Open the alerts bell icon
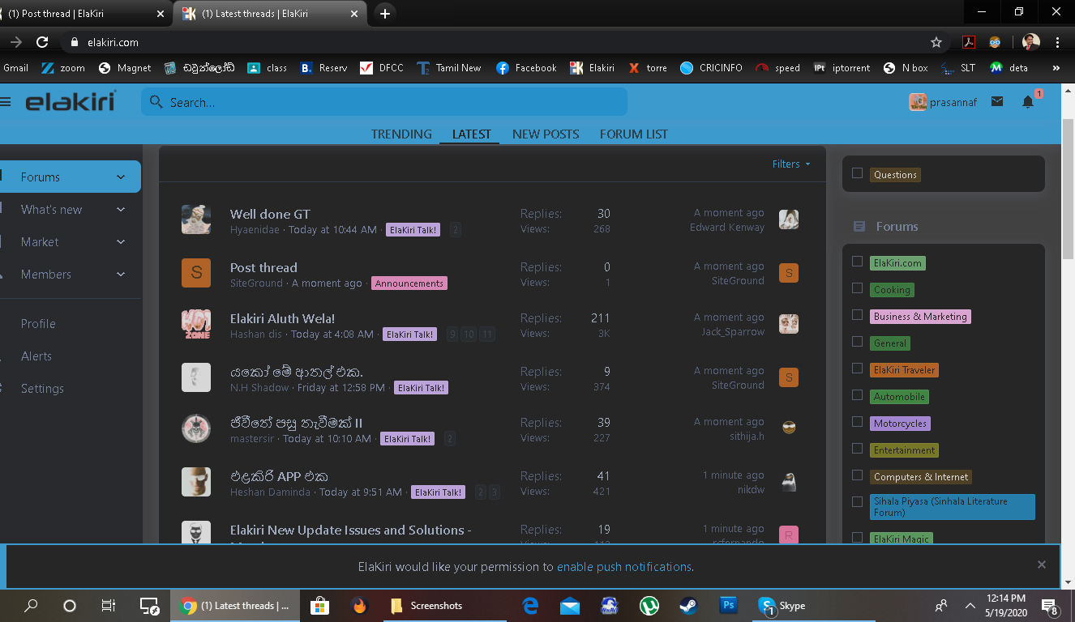This screenshot has height=622, width=1075. pos(1028,101)
